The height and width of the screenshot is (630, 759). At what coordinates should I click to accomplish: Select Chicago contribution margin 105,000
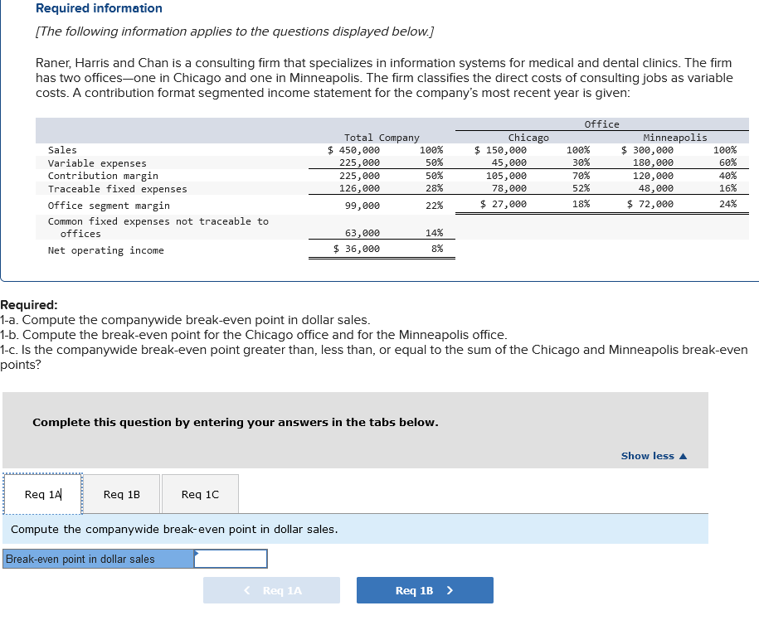click(x=506, y=176)
